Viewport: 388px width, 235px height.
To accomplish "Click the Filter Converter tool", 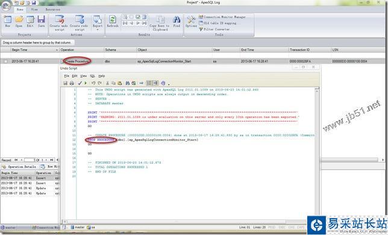I will click(x=214, y=29).
